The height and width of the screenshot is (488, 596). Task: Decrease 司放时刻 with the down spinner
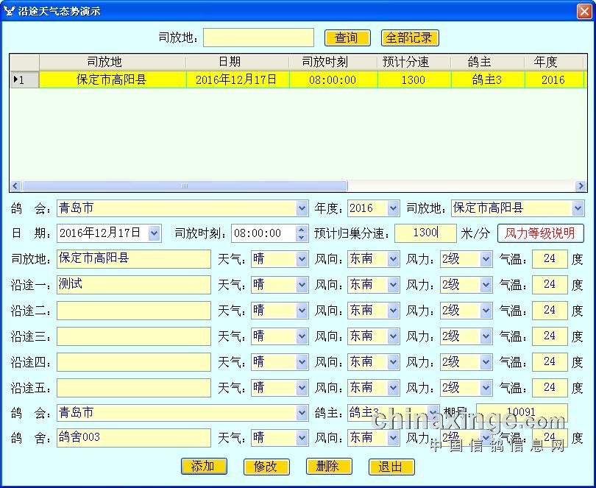(x=302, y=238)
